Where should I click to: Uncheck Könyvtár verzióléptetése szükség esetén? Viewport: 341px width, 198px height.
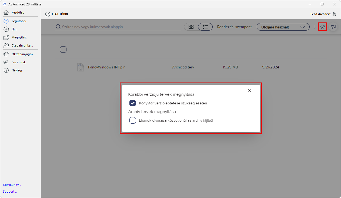point(133,103)
